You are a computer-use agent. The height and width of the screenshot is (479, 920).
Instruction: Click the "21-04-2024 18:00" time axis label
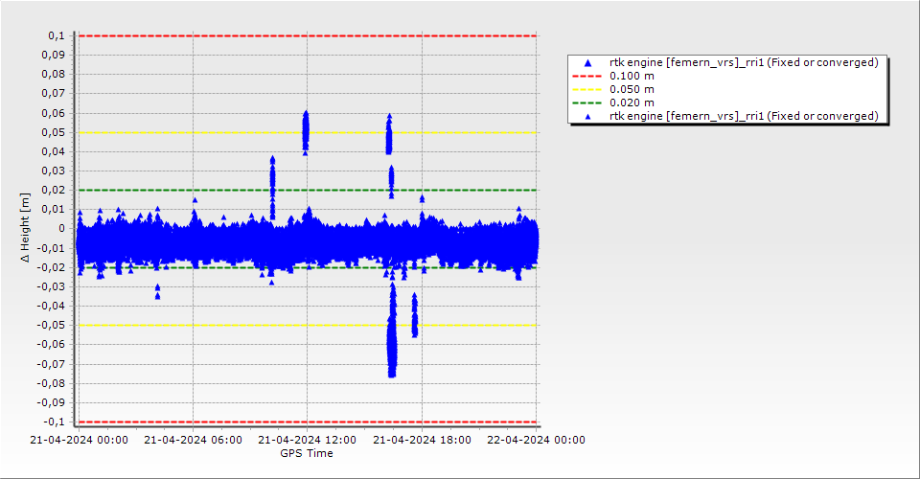422,440
